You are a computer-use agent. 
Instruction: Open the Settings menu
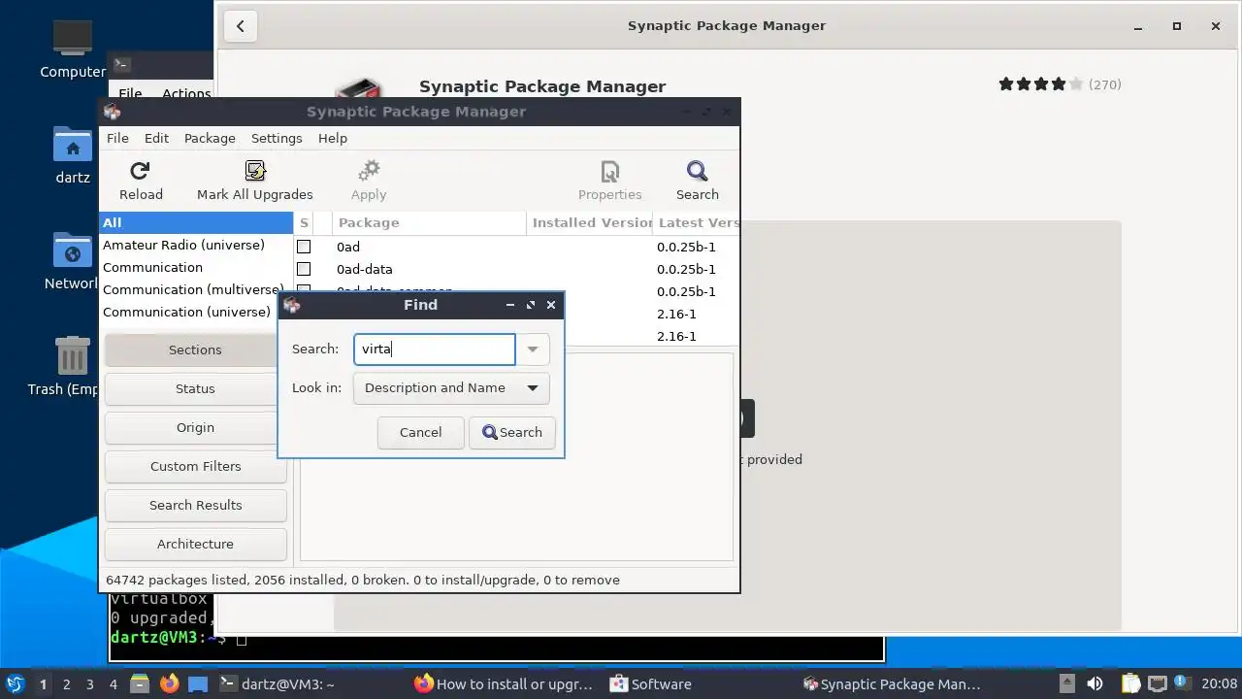[277, 138]
